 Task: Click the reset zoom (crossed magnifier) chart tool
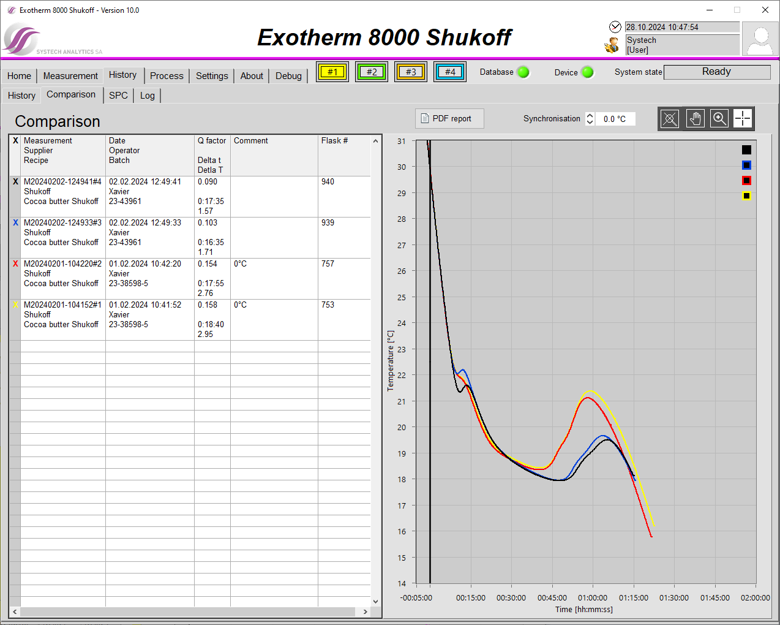point(670,119)
